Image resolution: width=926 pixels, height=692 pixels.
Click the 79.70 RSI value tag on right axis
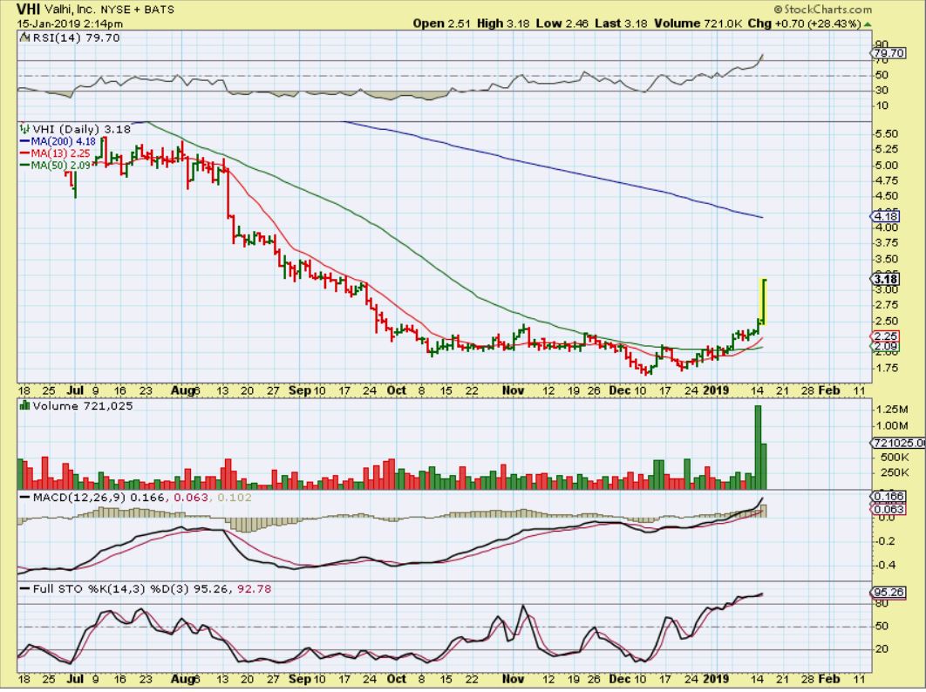(x=889, y=53)
